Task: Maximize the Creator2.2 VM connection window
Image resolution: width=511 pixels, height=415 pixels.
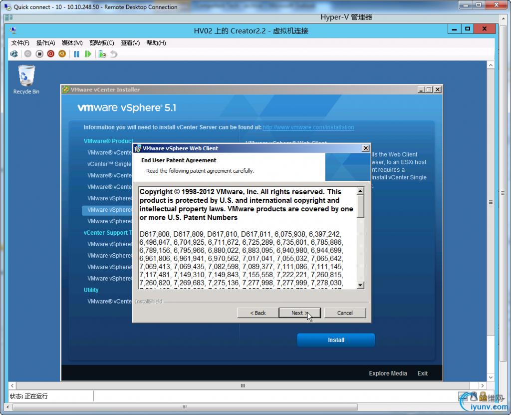Action: pos(468,29)
